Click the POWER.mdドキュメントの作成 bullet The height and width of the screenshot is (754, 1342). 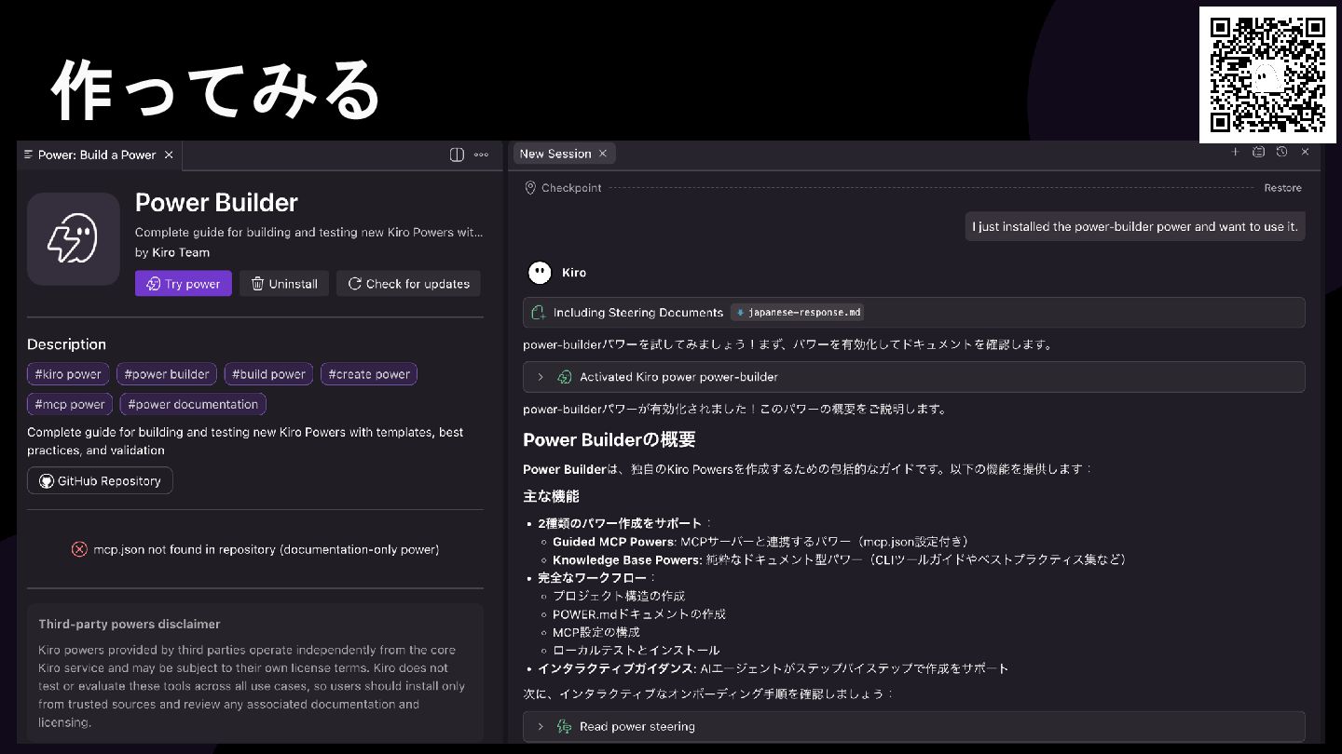tap(639, 614)
